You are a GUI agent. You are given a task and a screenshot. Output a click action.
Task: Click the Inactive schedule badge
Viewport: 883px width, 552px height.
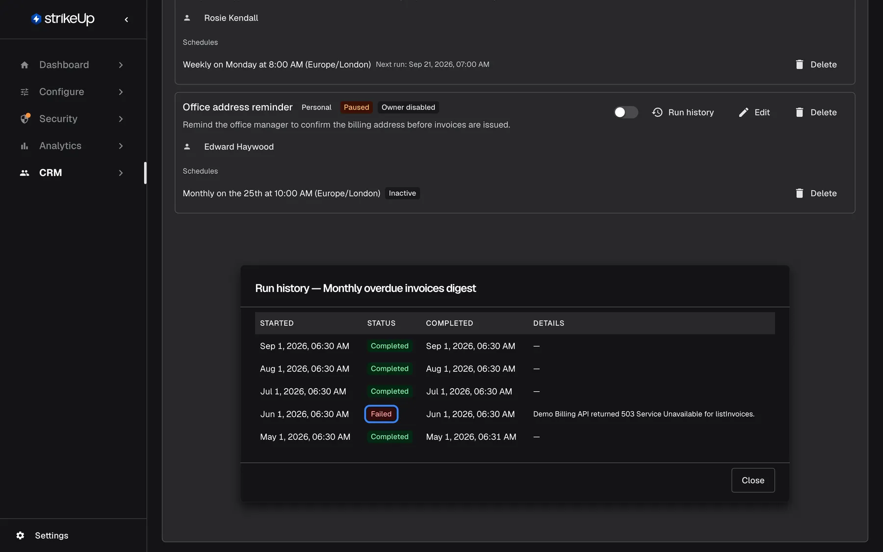pyautogui.click(x=402, y=193)
